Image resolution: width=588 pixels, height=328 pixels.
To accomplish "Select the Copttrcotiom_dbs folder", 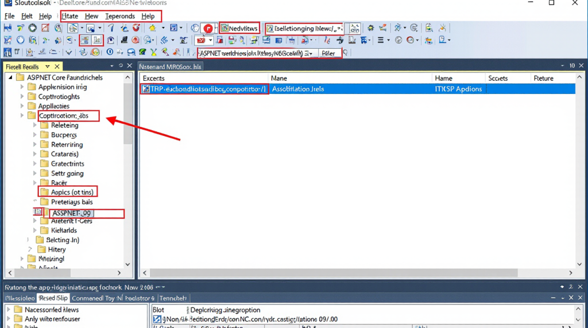I will (x=64, y=116).
